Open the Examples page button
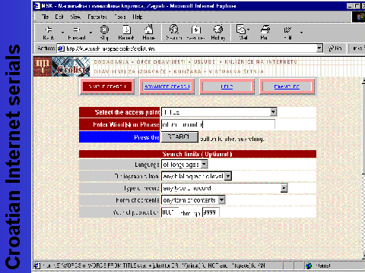This screenshot has height=273, width=365. (x=287, y=86)
